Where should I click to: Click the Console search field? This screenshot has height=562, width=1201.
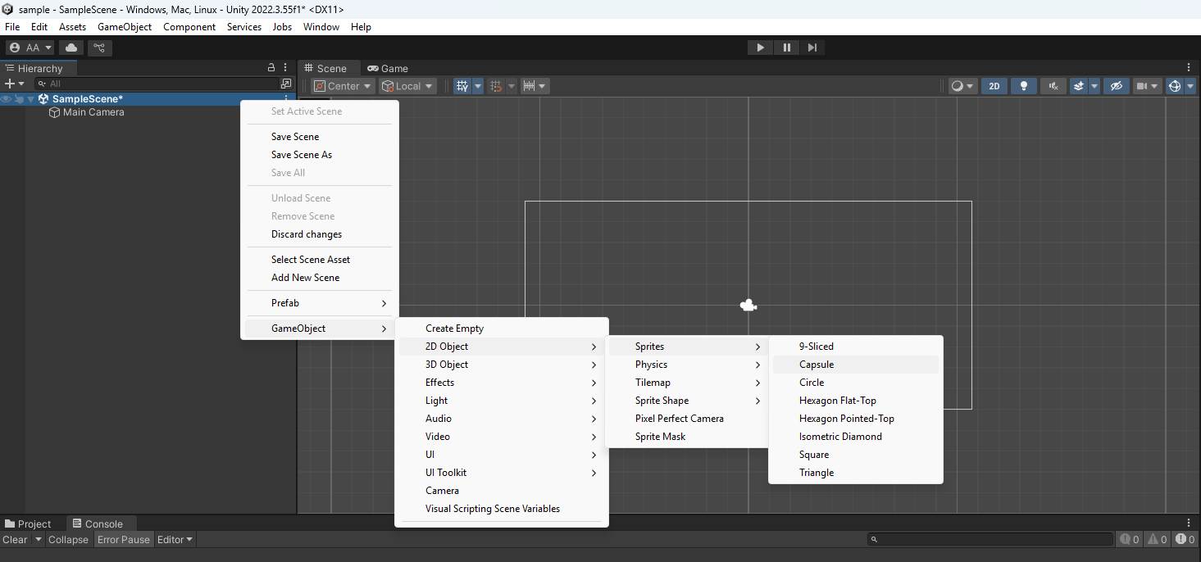(x=991, y=539)
